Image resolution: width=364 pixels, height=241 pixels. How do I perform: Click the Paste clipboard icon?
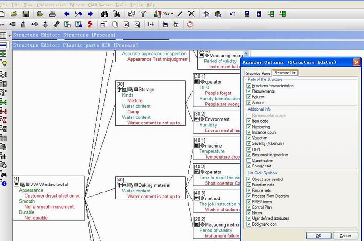tap(218, 14)
